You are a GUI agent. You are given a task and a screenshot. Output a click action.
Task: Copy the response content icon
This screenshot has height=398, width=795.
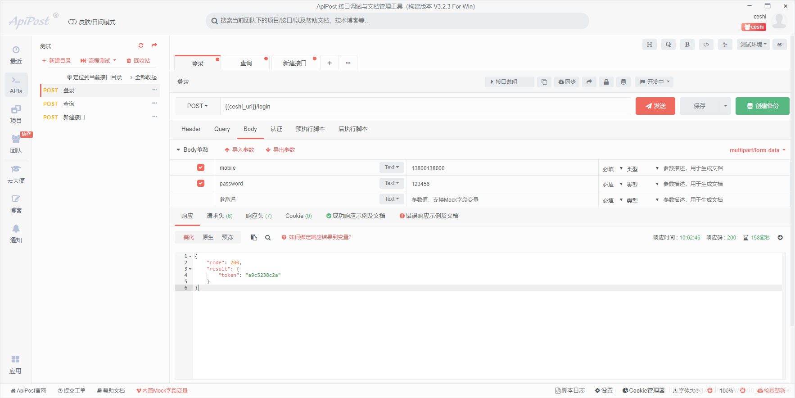tap(254, 237)
